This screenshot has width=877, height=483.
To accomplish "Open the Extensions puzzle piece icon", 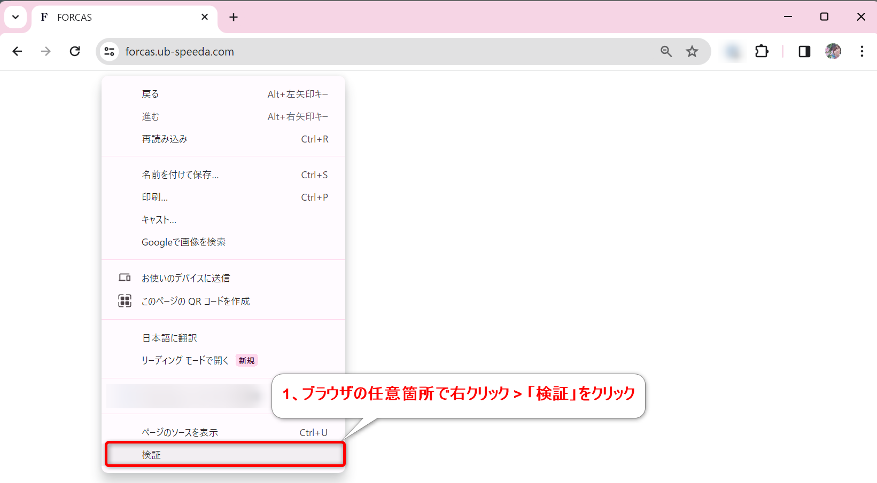I will coord(762,51).
